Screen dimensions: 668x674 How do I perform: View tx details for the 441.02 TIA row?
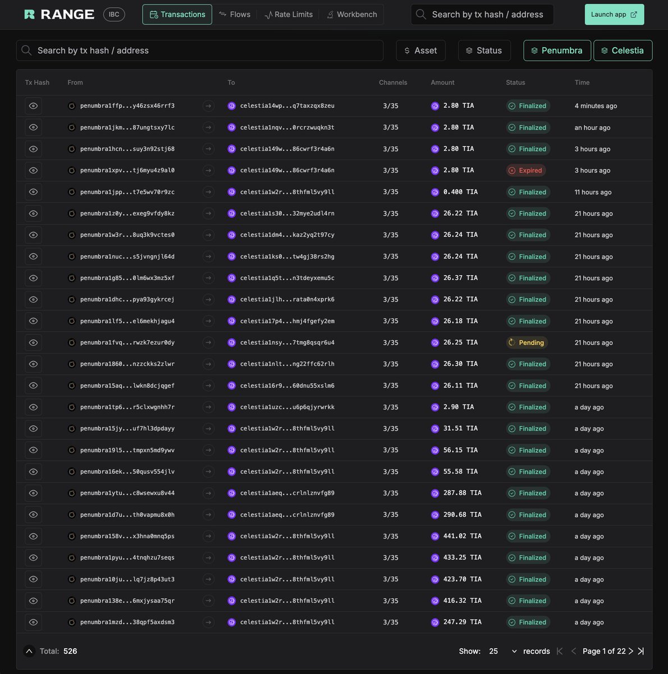(x=33, y=536)
